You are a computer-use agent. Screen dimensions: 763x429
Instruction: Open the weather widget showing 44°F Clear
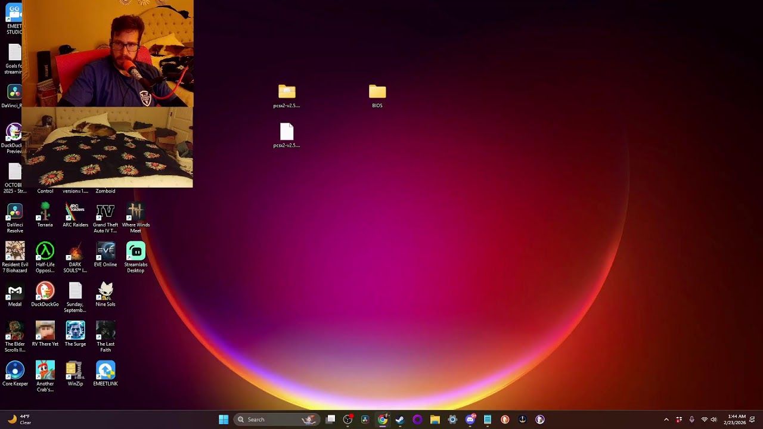tap(19, 419)
